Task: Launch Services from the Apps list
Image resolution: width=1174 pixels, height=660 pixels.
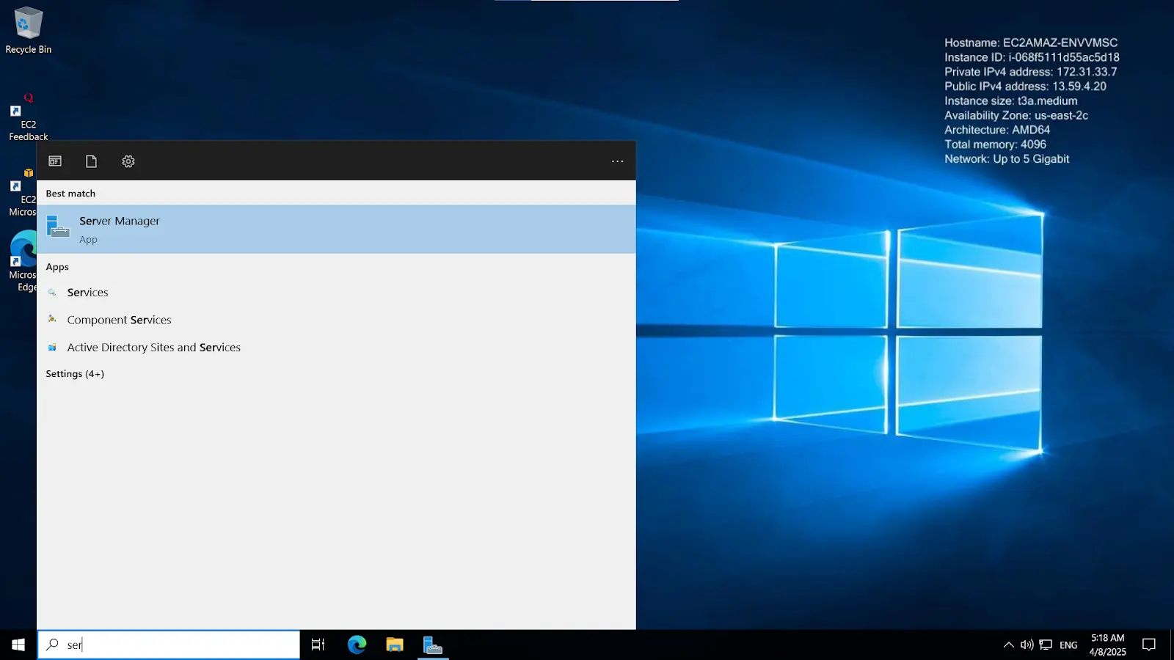Action: coord(87,292)
